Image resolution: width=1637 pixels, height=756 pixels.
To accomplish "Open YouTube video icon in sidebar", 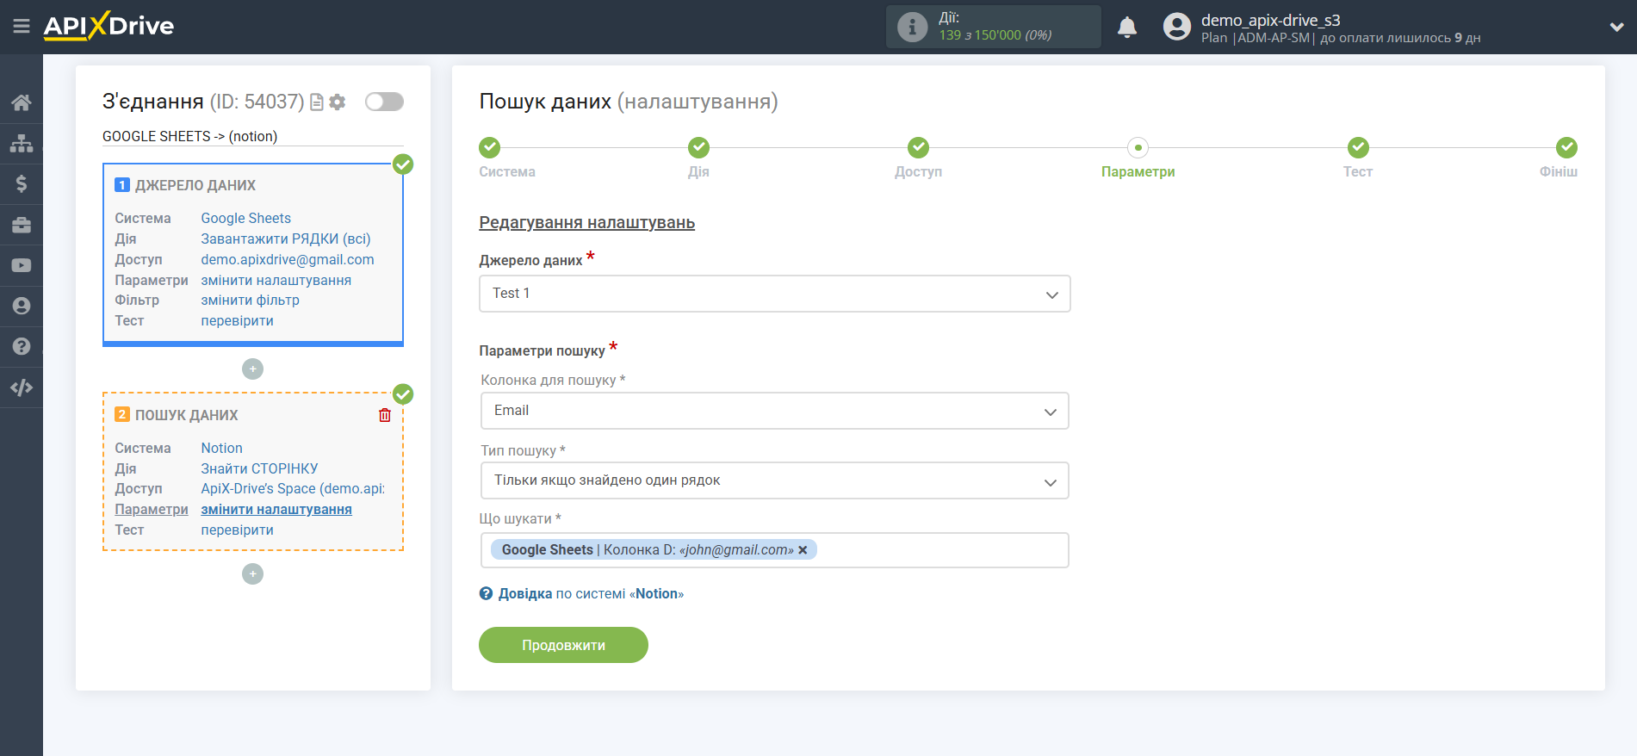I will (22, 265).
